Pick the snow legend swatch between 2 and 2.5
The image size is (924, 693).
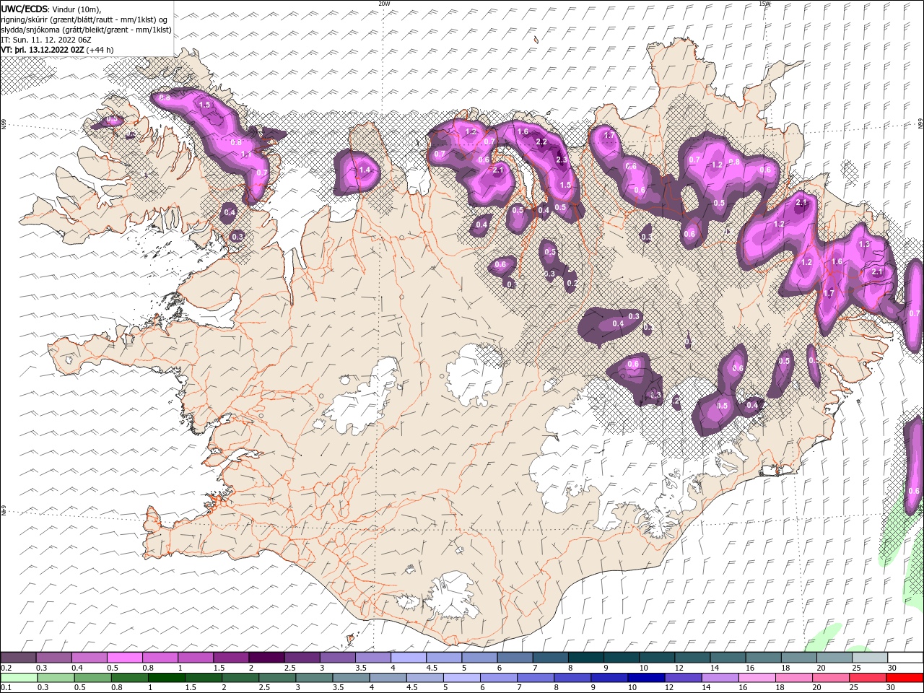click(266, 658)
